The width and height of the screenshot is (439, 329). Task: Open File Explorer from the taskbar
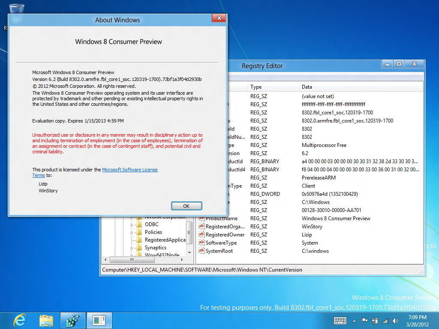46,320
